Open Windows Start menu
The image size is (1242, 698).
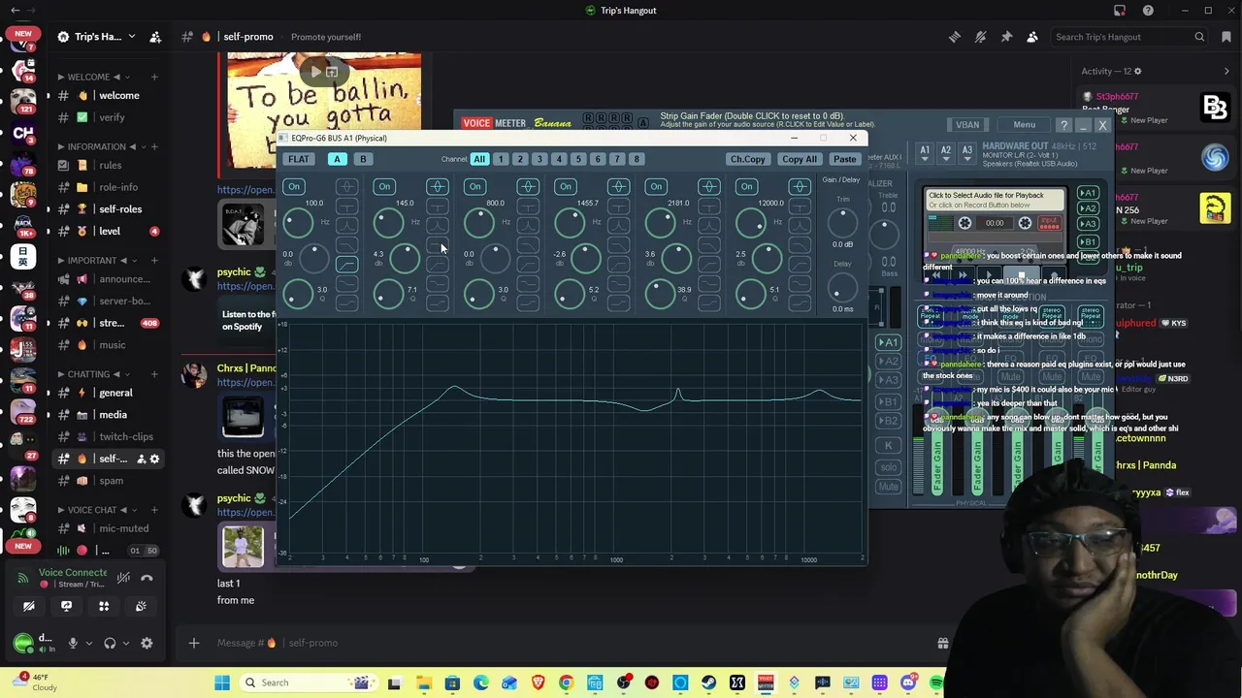click(222, 682)
